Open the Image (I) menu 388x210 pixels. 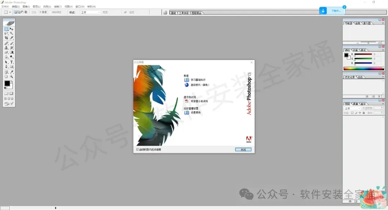click(x=26, y=6)
